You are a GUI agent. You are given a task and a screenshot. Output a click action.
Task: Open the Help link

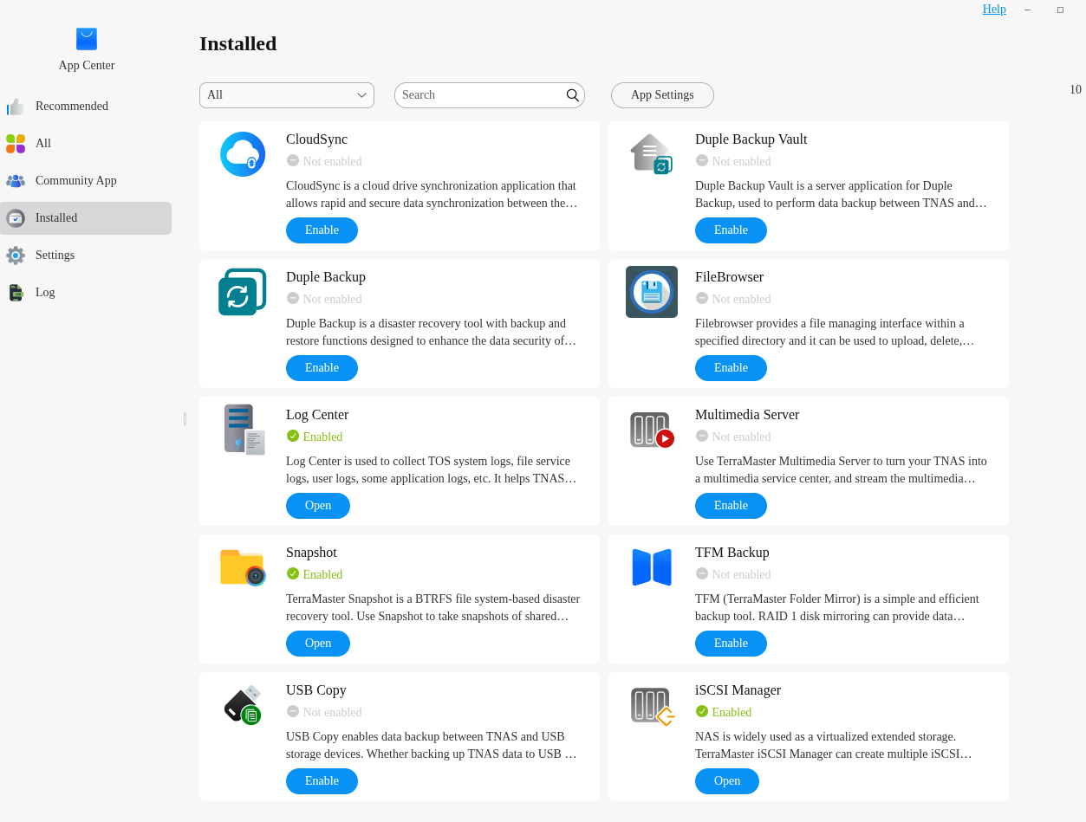[994, 10]
